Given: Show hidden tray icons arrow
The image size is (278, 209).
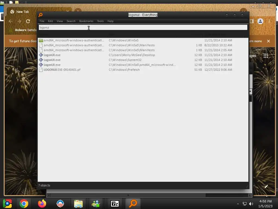Looking at the screenshot, I should tap(238, 204).
